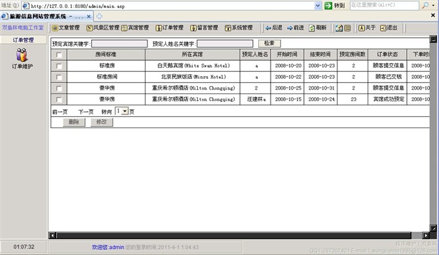The image size is (439, 255).
Task: Click the horizontal scrollbar left arrow
Action: tap(52, 235)
